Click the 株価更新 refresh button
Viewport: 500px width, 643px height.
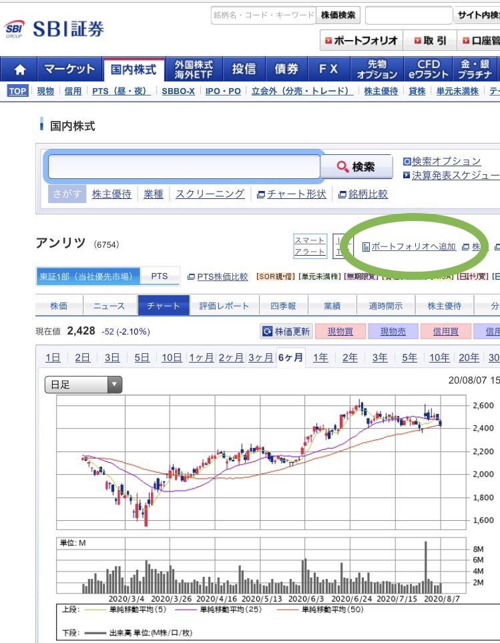(286, 331)
